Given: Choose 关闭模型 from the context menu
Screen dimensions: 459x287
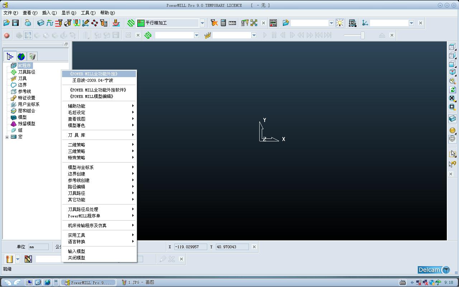Looking at the screenshot, I should coord(99,258).
